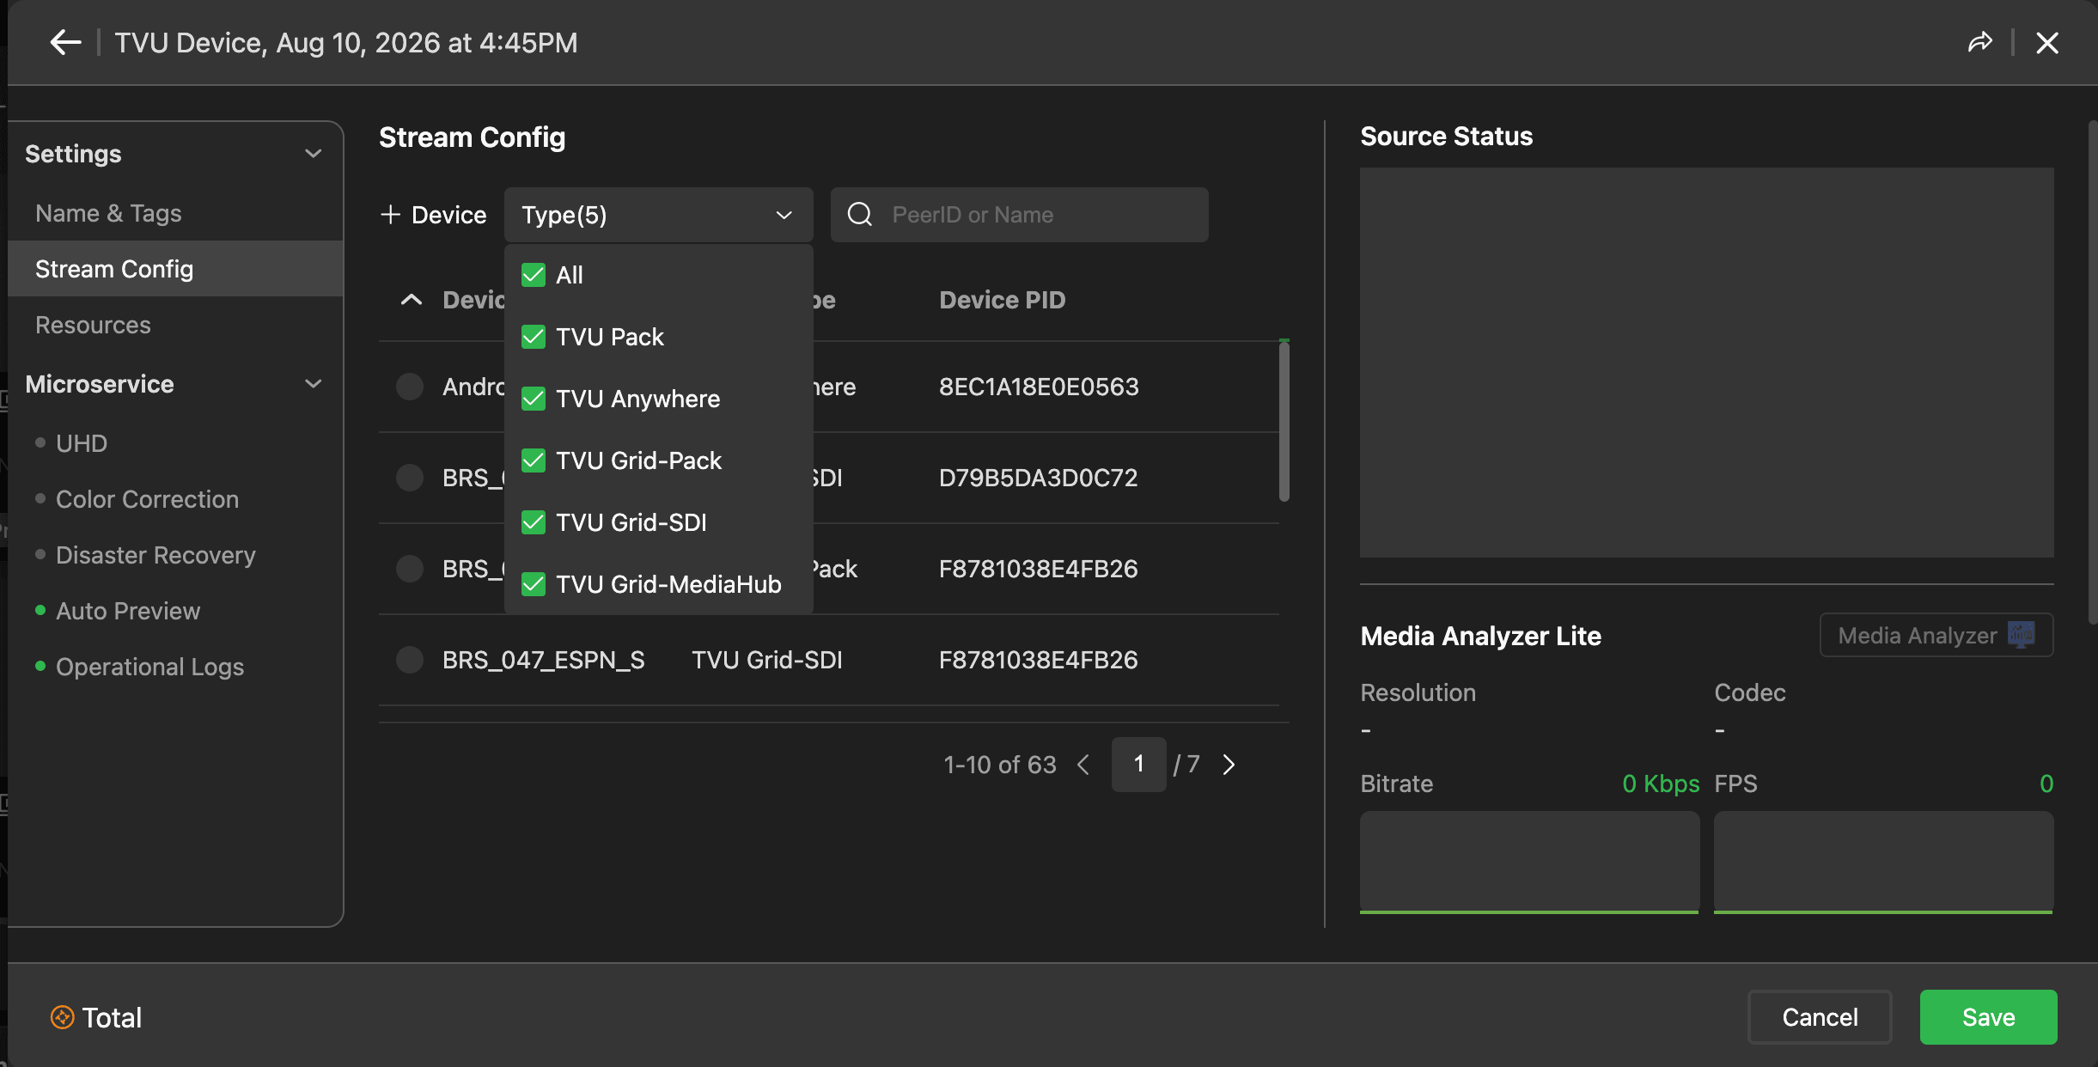The width and height of the screenshot is (2098, 1067).
Task: Uncheck the TVU Pack type
Action: point(534,337)
